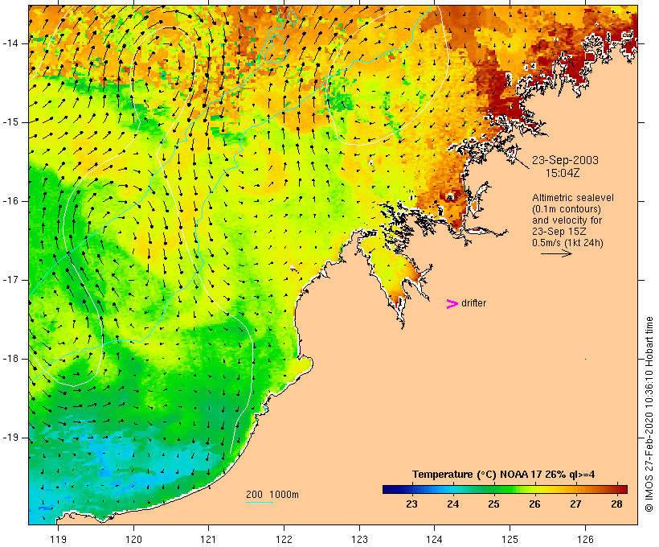Click the magenta drifter marker symbol
This screenshot has width=659, height=547.
452,304
